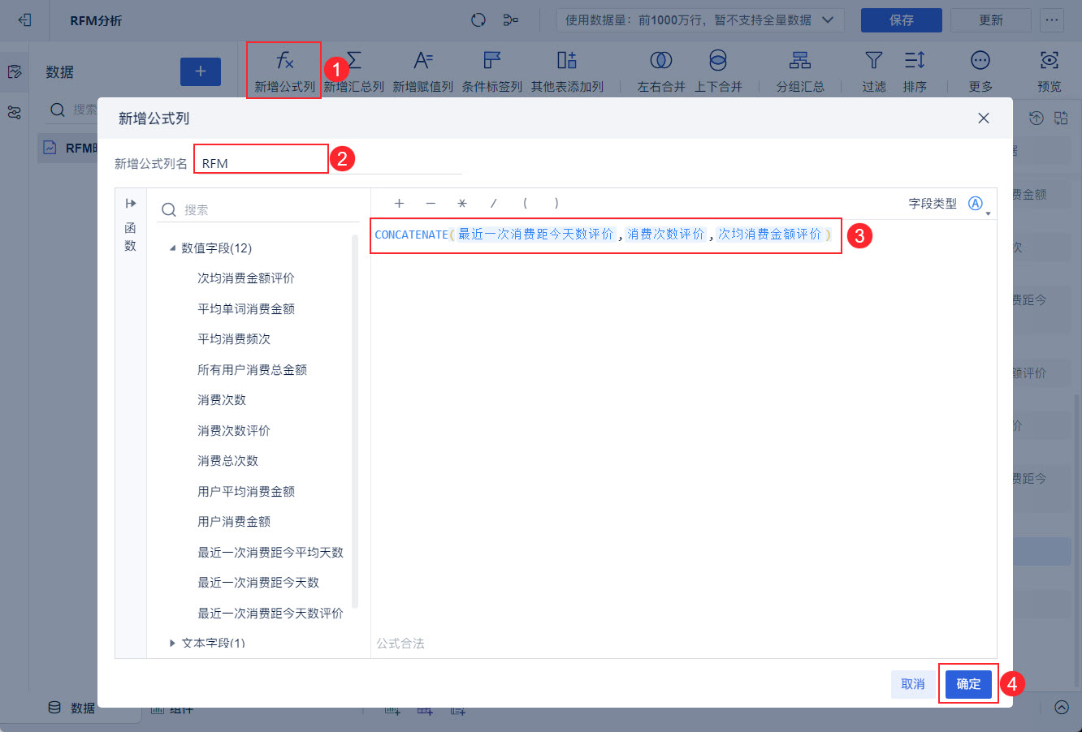Select field 消费总次数

227,461
